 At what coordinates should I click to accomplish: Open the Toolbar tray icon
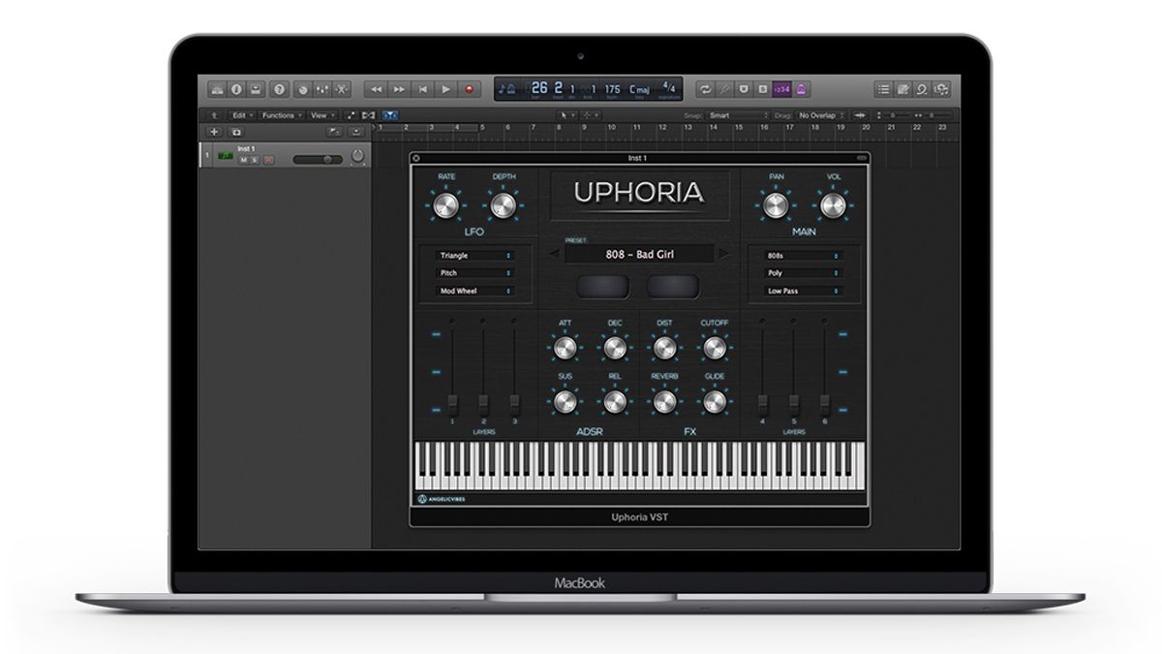[256, 89]
